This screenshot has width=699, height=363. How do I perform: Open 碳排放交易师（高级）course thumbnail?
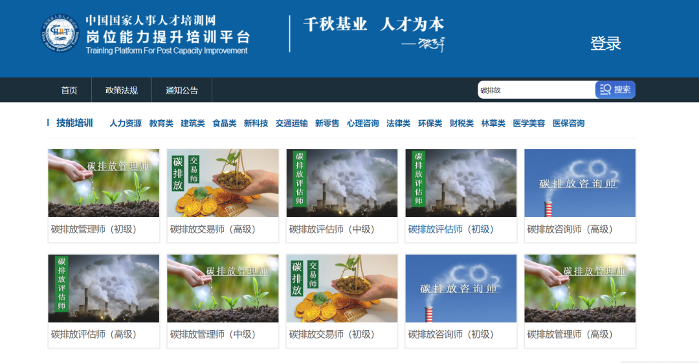223,183
